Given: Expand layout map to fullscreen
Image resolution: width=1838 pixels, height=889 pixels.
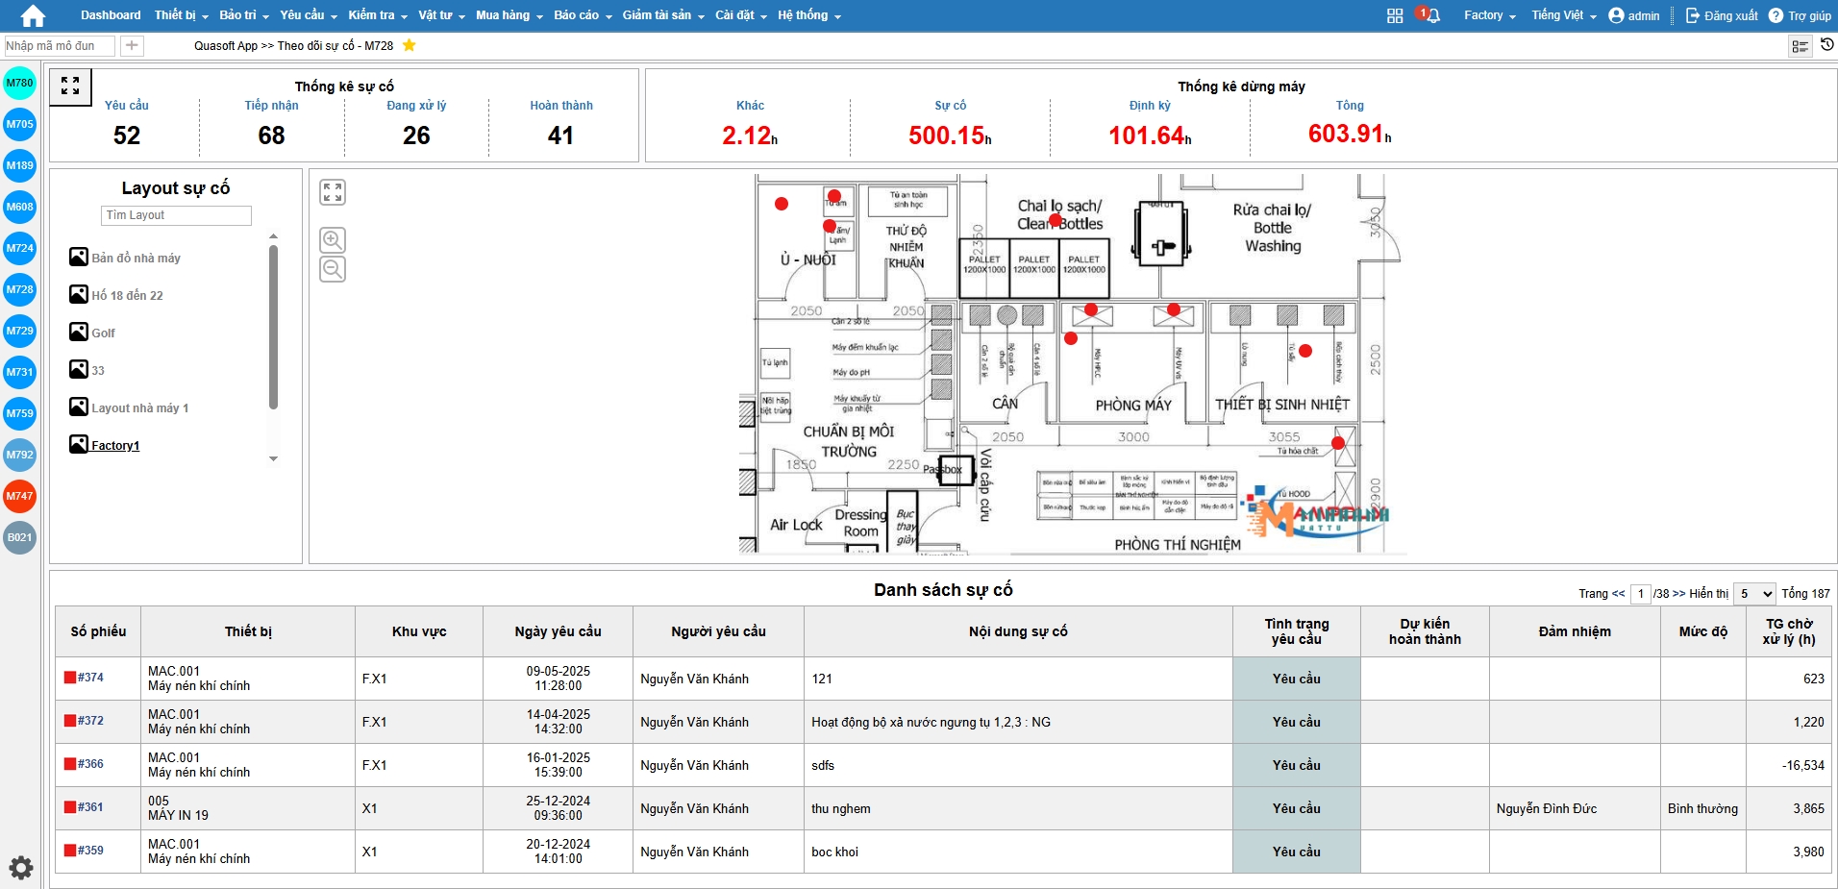Looking at the screenshot, I should coord(333,192).
